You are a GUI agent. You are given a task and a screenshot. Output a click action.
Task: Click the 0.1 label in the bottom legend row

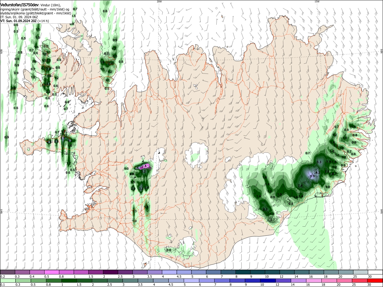[2, 285]
